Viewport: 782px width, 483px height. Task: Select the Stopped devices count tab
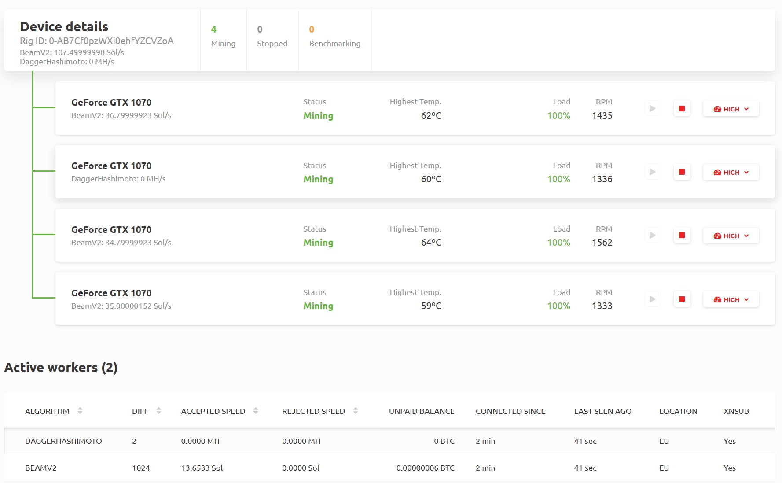click(272, 37)
